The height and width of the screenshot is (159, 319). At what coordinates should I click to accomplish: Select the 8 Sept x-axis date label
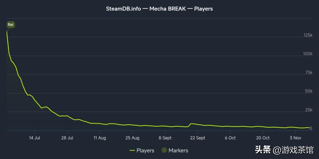[x=165, y=138]
